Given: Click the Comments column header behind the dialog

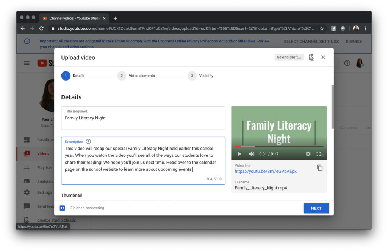Looking at the screenshot, I should pyautogui.click(x=349, y=128).
